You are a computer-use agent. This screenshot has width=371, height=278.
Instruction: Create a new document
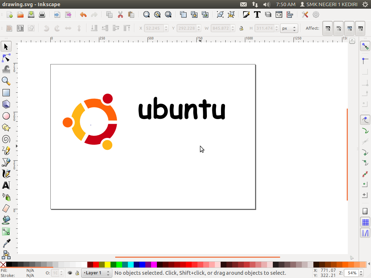click(9, 14)
